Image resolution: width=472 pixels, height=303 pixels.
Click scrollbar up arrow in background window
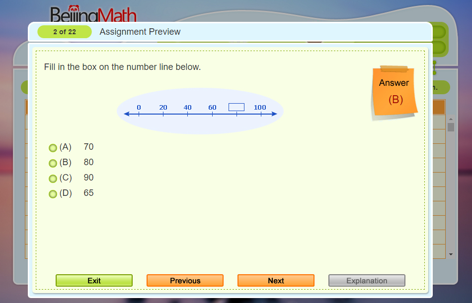[x=451, y=119]
